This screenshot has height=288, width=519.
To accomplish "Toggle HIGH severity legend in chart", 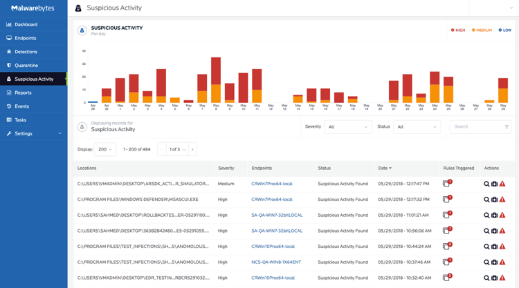I will (x=458, y=30).
